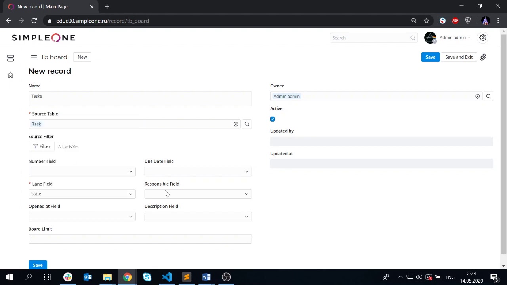The width and height of the screenshot is (507, 285).
Task: Open Outlook from the taskbar
Action: coord(88,277)
